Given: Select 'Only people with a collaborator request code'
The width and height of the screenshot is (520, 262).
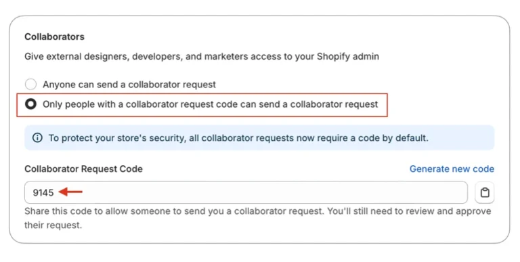Looking at the screenshot, I should pyautogui.click(x=31, y=104).
